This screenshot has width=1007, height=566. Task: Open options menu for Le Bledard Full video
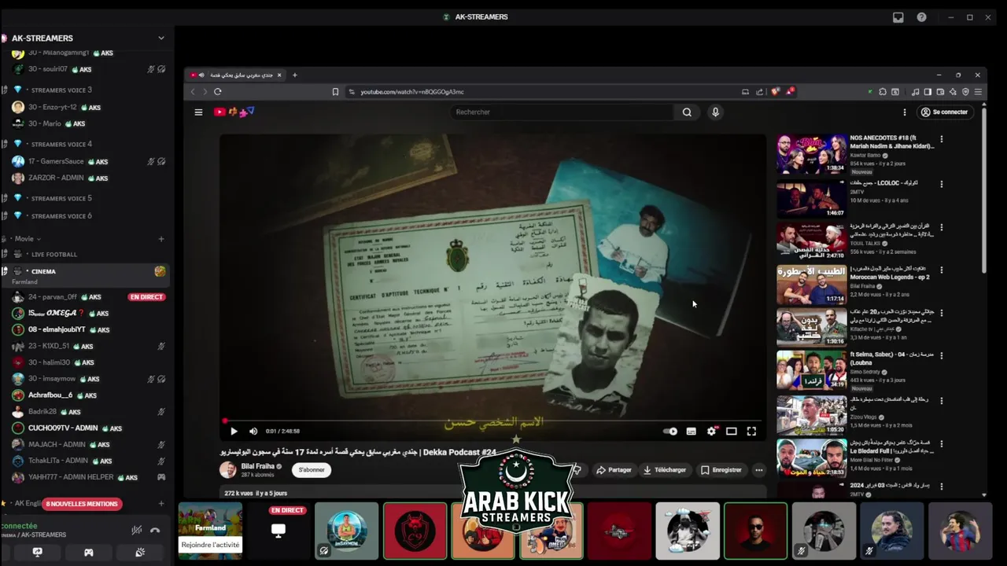click(x=942, y=444)
